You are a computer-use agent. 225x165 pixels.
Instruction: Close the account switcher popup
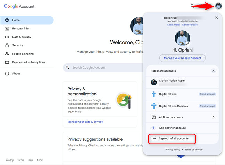pyautogui.click(x=216, y=18)
